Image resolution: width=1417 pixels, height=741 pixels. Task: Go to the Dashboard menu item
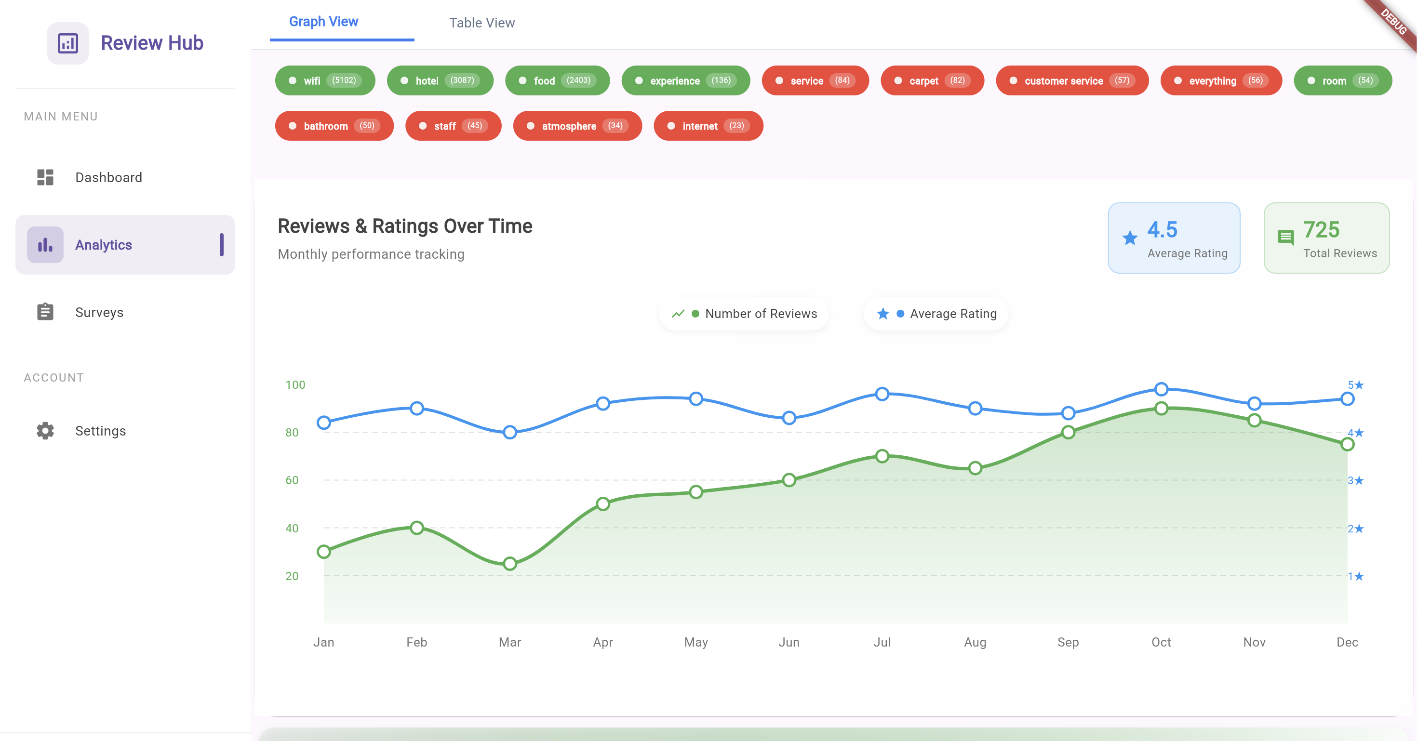[x=108, y=177]
